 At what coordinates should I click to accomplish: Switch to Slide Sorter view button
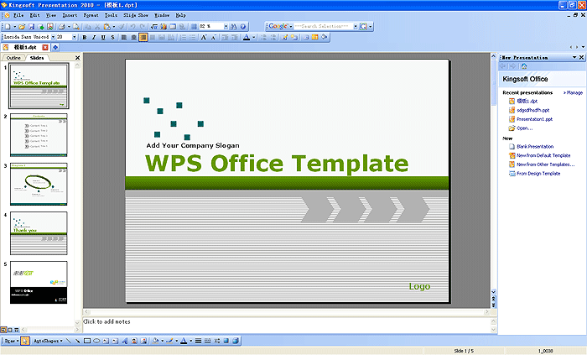[10, 330]
